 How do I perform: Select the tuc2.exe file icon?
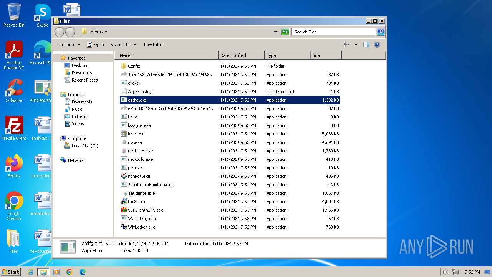pyautogui.click(x=124, y=202)
